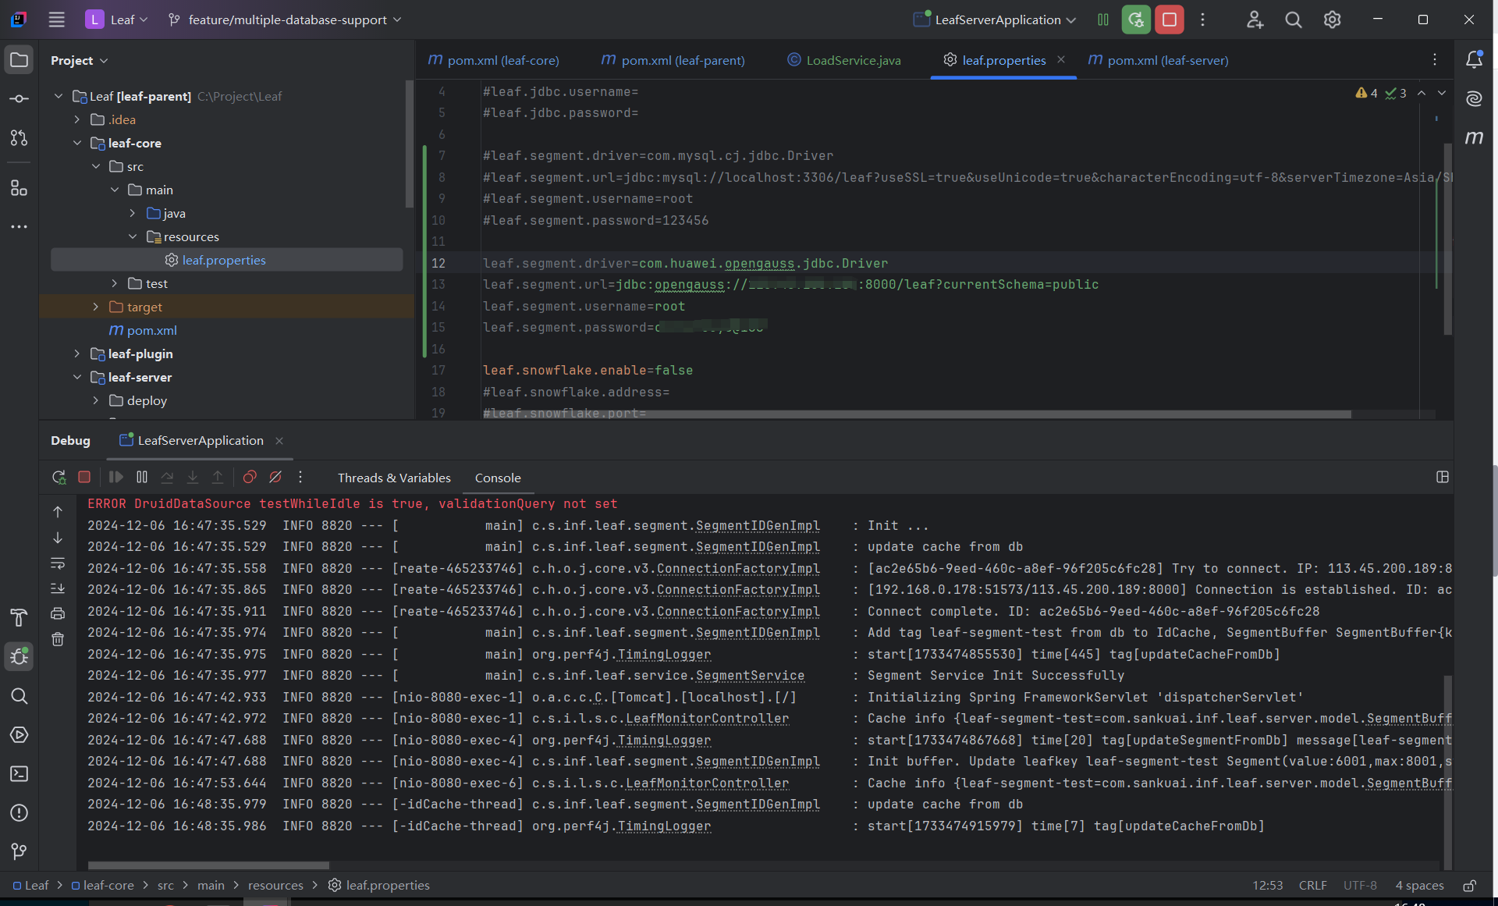Image resolution: width=1498 pixels, height=906 pixels.
Task: Clear all console output
Action: 58,640
